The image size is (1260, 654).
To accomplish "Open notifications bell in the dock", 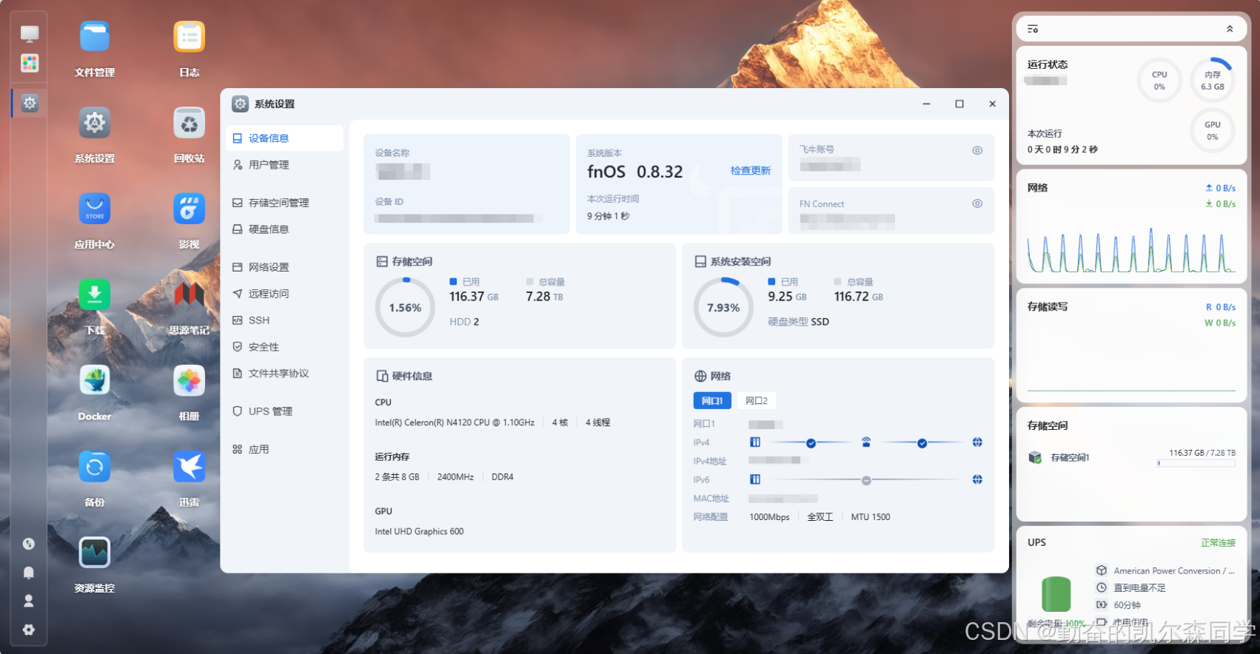I will [29, 573].
